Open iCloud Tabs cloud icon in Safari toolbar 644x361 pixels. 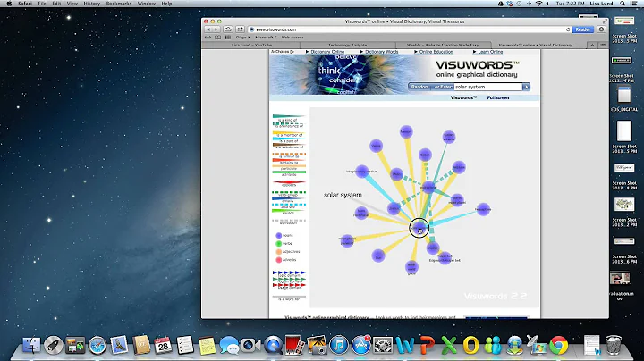click(x=228, y=29)
